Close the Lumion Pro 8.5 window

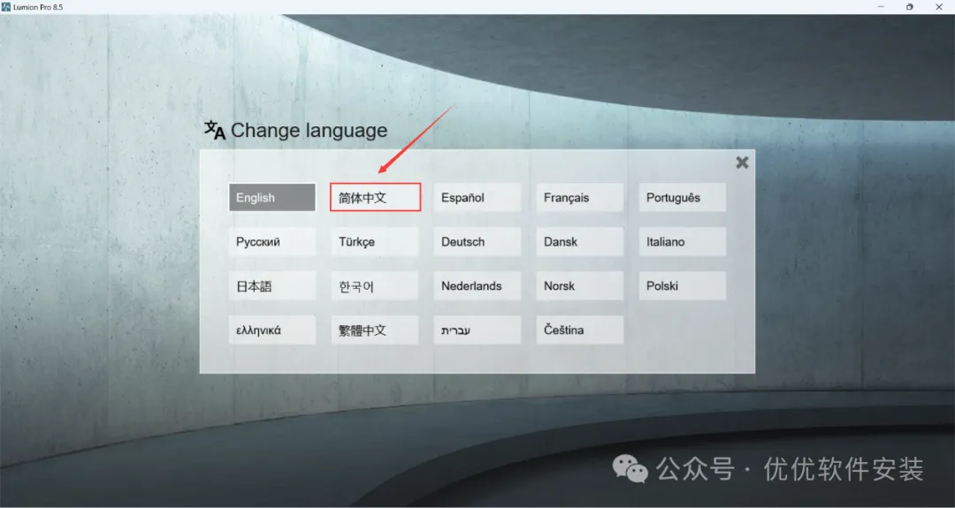[x=938, y=7]
